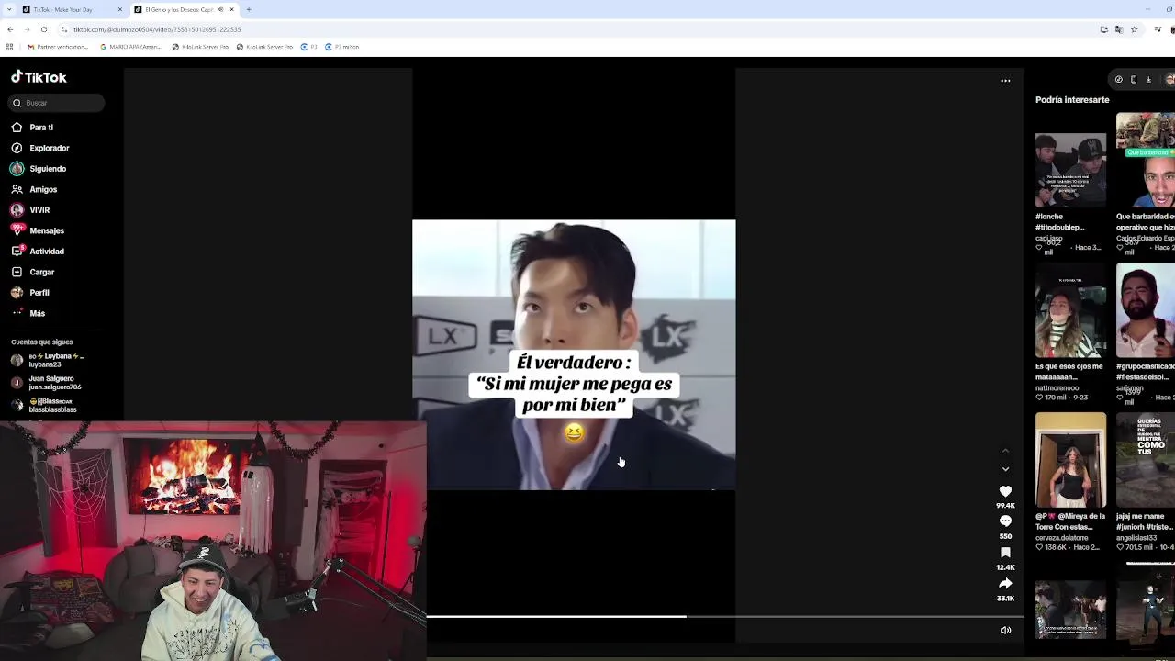Click the nattmorenooo username link

(1057, 388)
